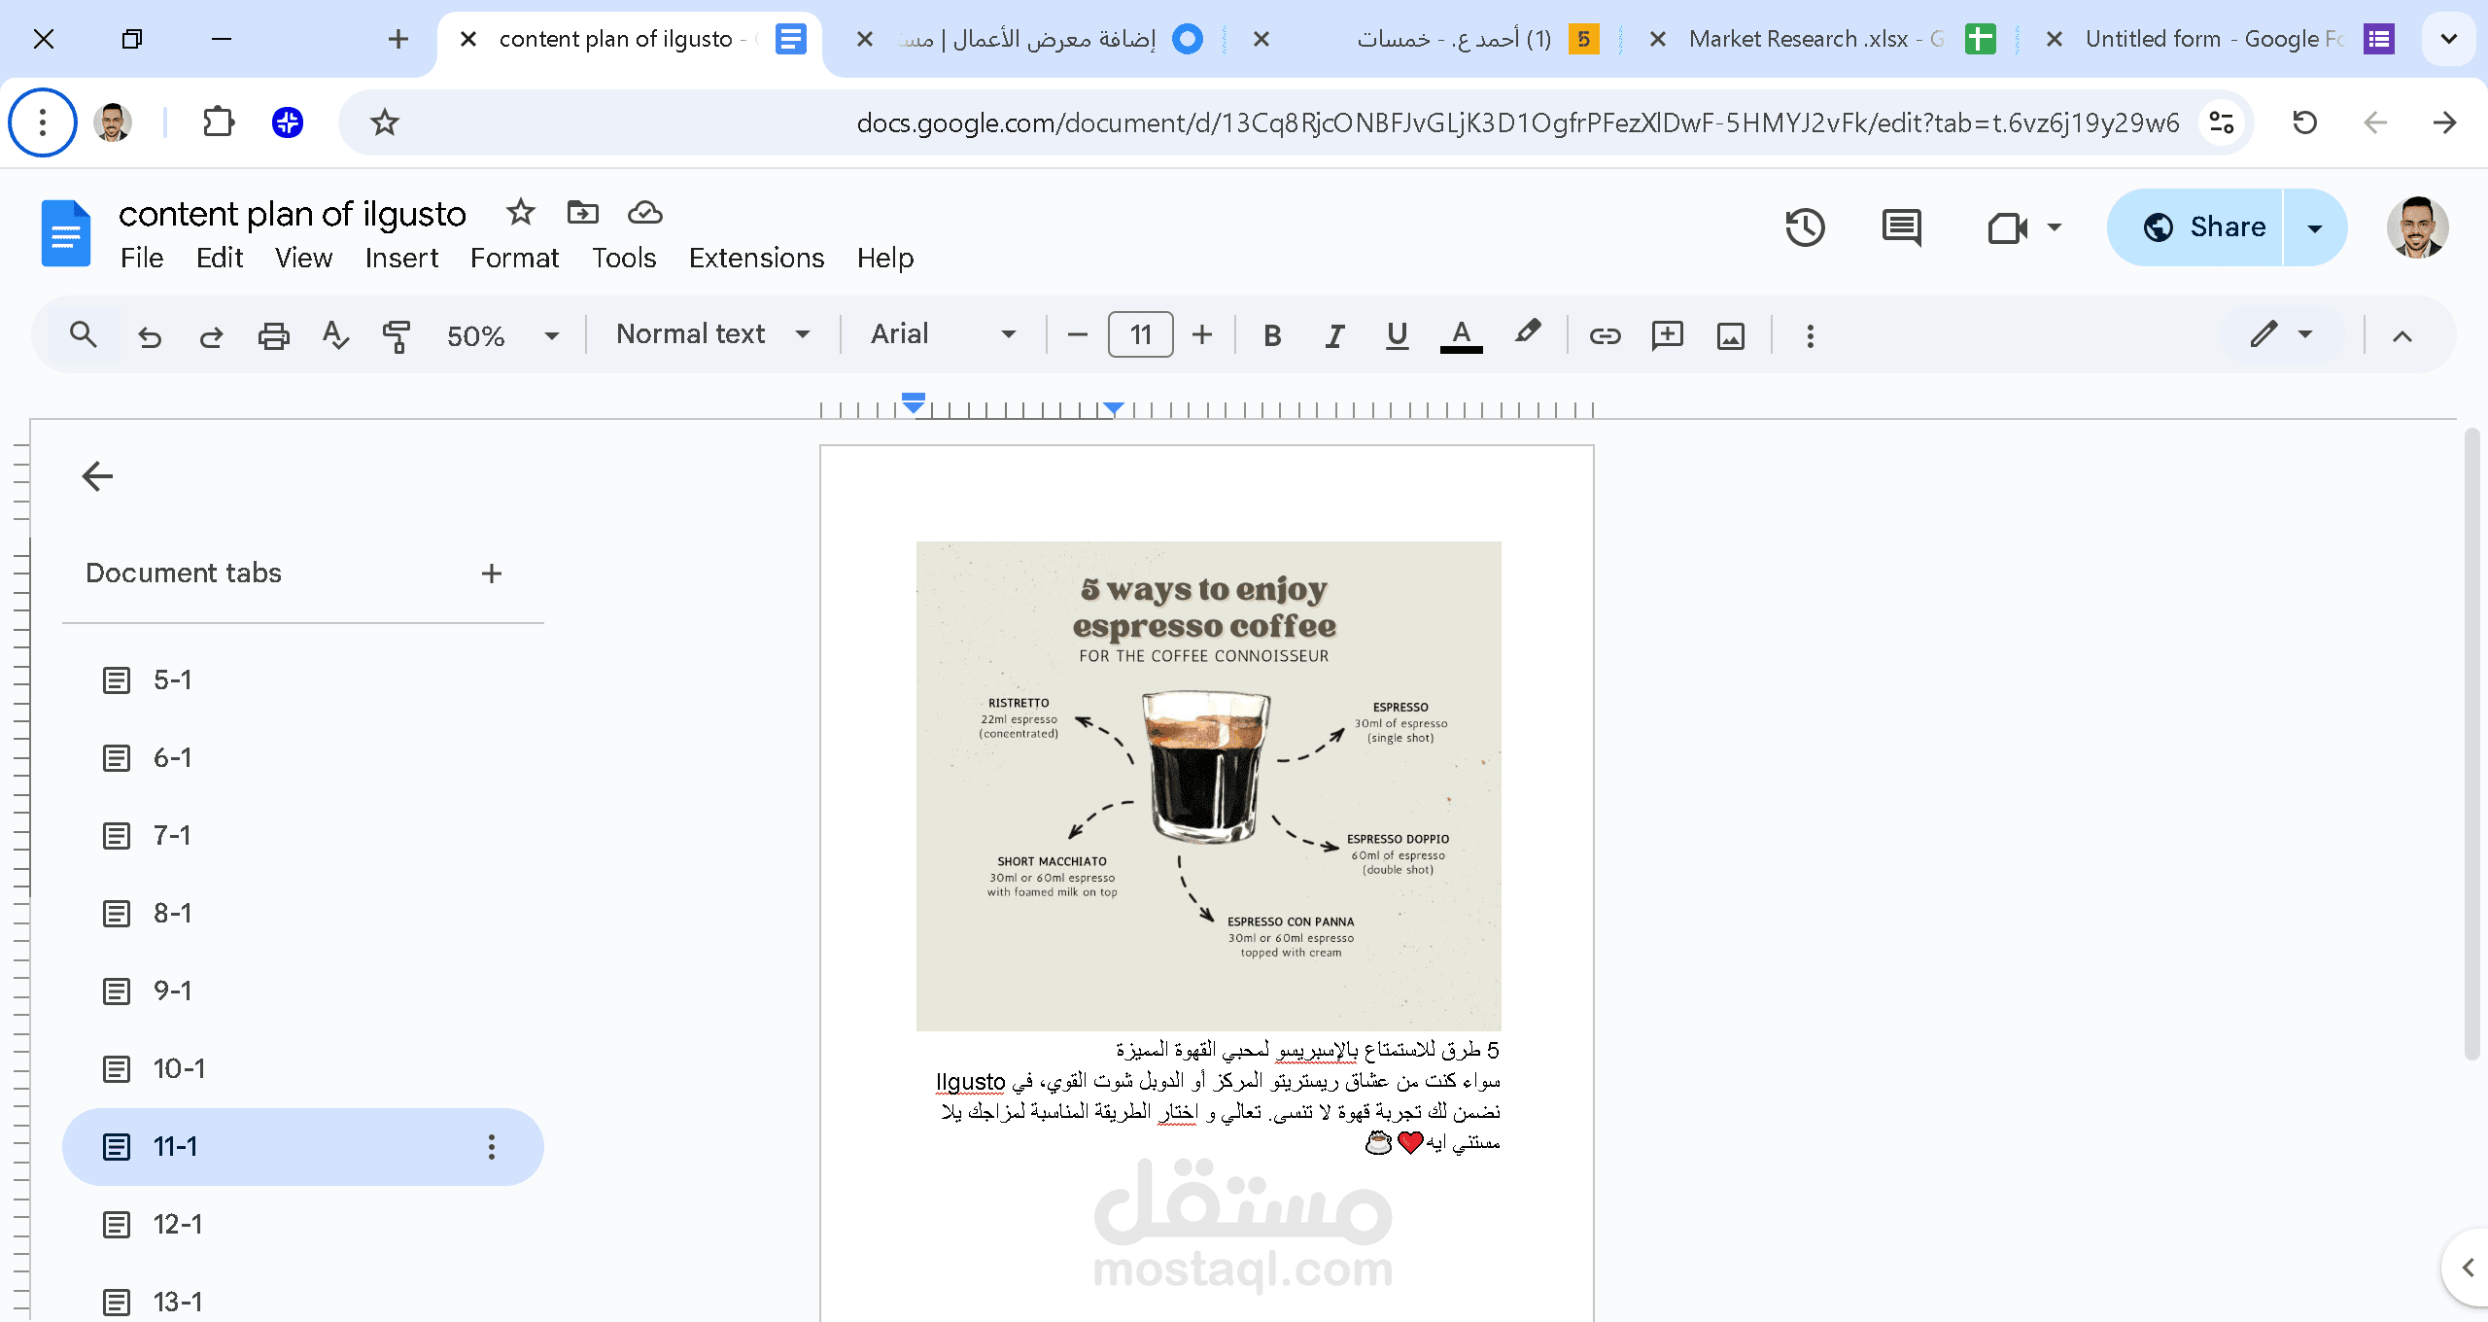This screenshot has width=2488, height=1322.
Task: Decrease the font size
Action: [1077, 335]
